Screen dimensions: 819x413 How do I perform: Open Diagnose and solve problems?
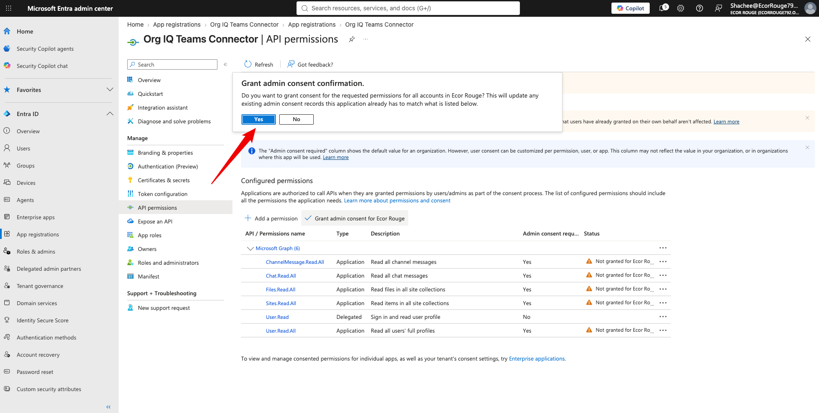tap(175, 121)
